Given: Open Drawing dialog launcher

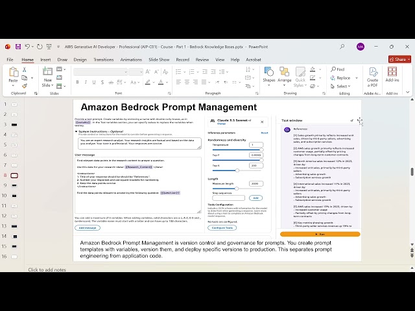Looking at the screenshot, I should (x=324, y=93).
